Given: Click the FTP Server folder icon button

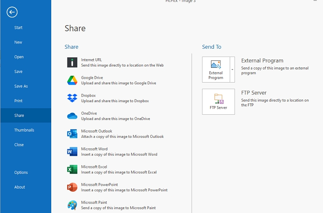Looking at the screenshot, I should [218, 102].
